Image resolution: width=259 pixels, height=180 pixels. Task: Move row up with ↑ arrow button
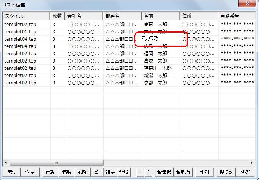coord(148,172)
